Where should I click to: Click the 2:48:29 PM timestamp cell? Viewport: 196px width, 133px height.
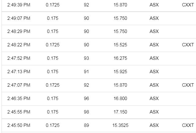pyautogui.click(x=19, y=31)
